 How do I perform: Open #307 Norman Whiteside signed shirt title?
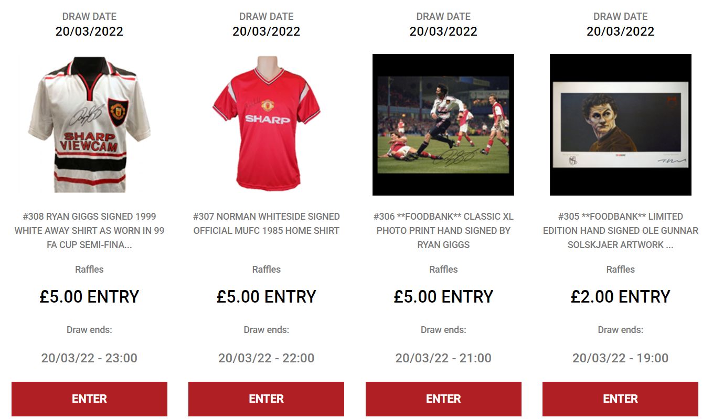tap(267, 223)
